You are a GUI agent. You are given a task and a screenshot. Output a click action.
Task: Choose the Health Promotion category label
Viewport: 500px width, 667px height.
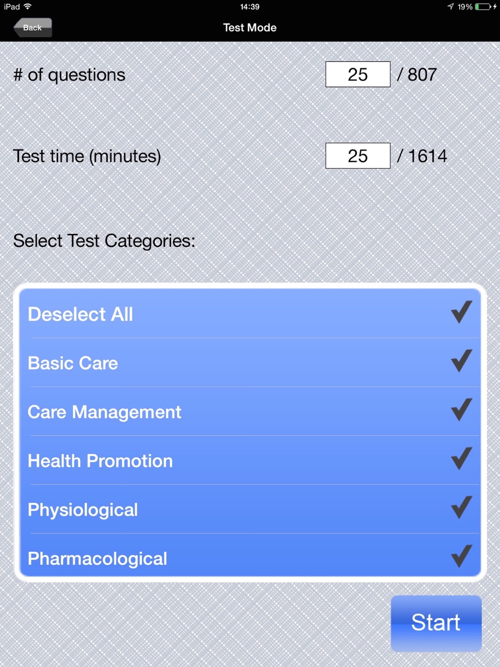[100, 461]
